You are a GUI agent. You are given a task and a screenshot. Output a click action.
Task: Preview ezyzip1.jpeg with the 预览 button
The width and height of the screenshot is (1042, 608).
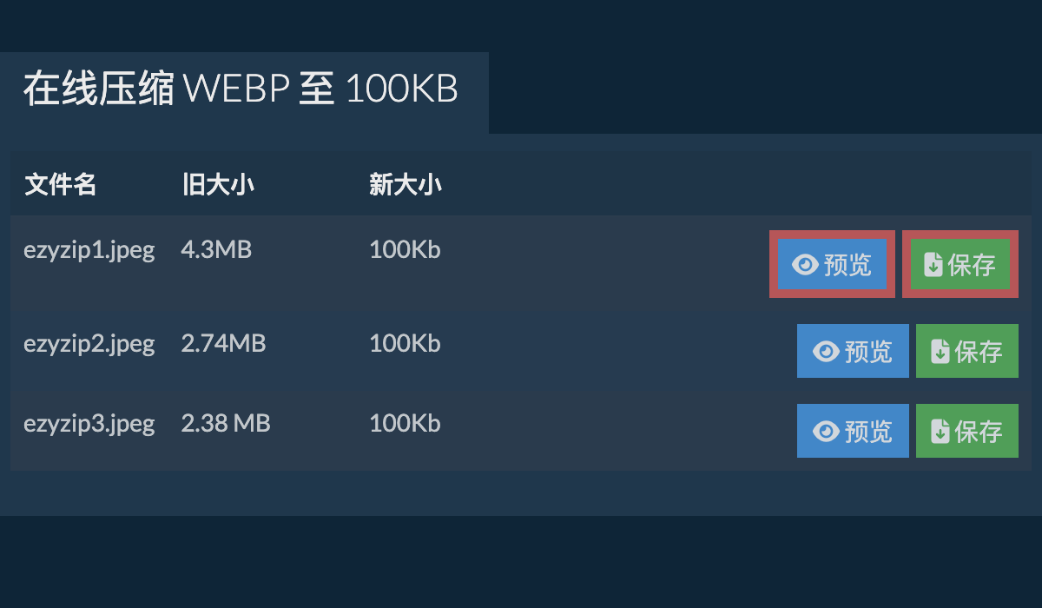832,265
